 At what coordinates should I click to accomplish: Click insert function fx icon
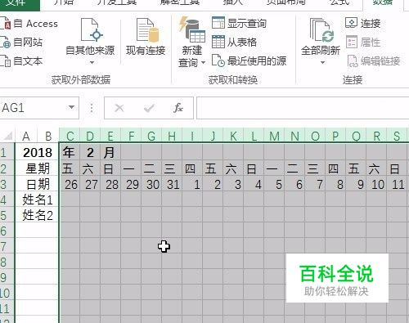click(178, 108)
